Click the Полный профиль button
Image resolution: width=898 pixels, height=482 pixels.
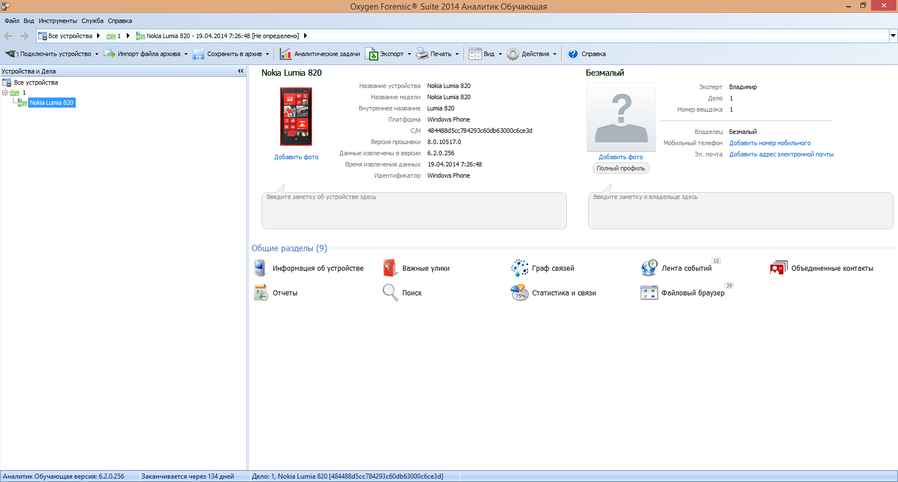pyautogui.click(x=621, y=168)
